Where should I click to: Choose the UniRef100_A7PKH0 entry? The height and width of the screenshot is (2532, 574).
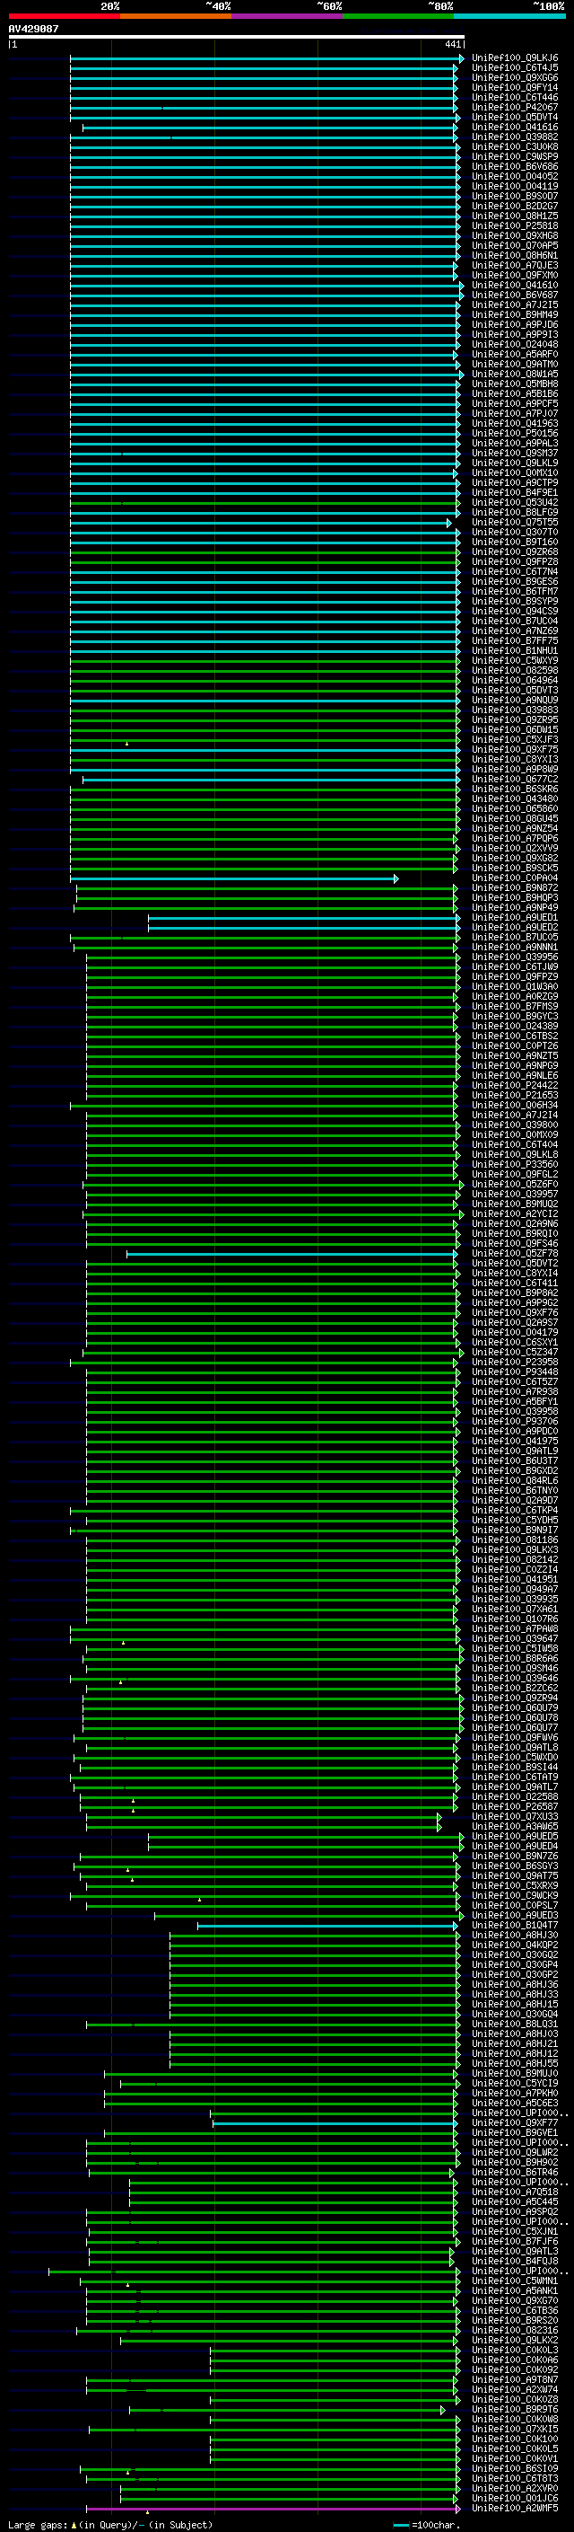(x=515, y=2093)
